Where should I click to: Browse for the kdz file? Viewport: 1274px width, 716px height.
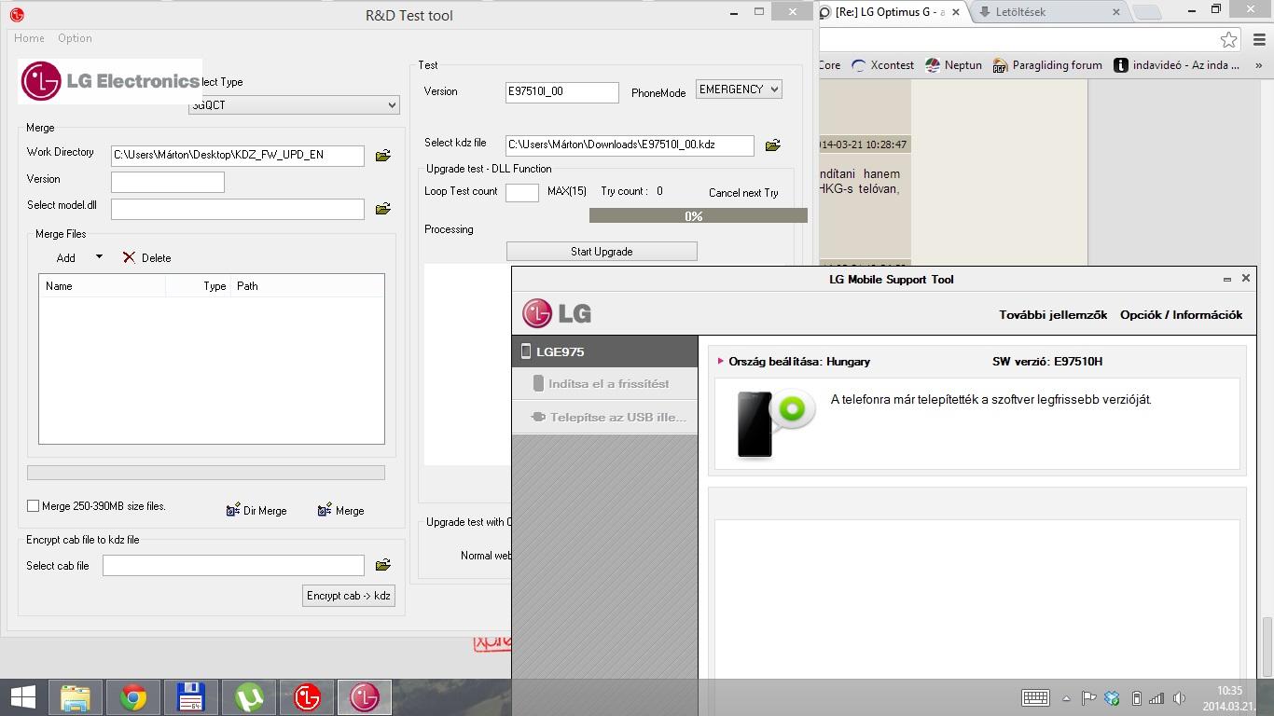[772, 145]
